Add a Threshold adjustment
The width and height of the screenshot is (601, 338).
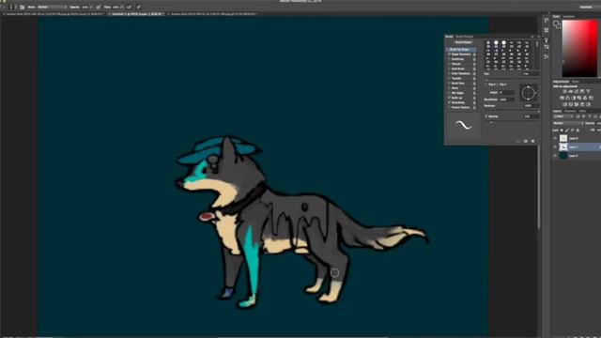click(x=577, y=104)
